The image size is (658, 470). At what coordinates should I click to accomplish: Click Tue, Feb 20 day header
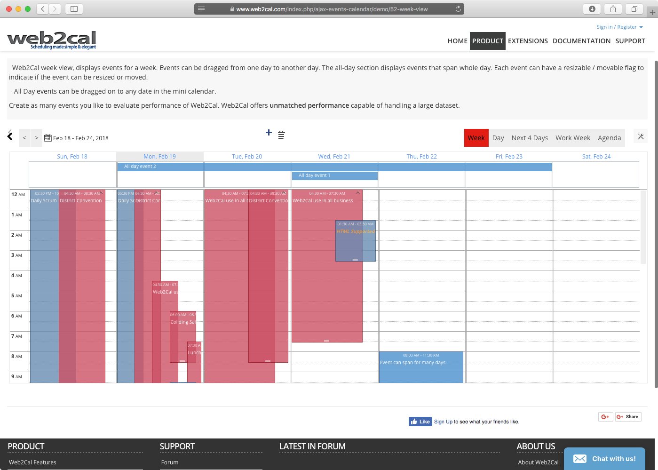pos(247,157)
